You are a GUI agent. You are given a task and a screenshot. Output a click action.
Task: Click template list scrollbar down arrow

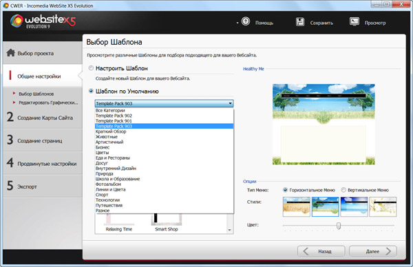coord(229,230)
